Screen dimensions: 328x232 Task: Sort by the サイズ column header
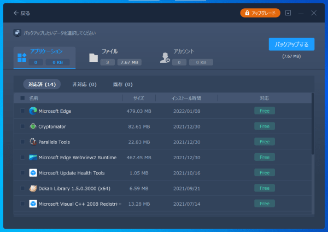(x=139, y=98)
